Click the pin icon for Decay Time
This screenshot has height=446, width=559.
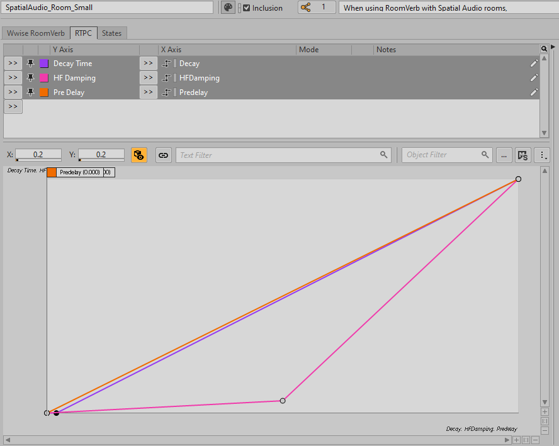click(x=30, y=64)
